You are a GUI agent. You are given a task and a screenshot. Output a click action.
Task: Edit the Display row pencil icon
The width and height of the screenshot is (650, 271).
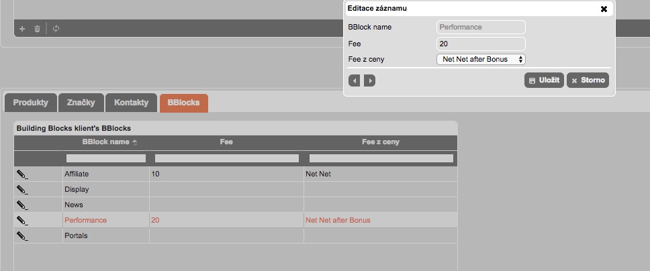click(x=23, y=189)
